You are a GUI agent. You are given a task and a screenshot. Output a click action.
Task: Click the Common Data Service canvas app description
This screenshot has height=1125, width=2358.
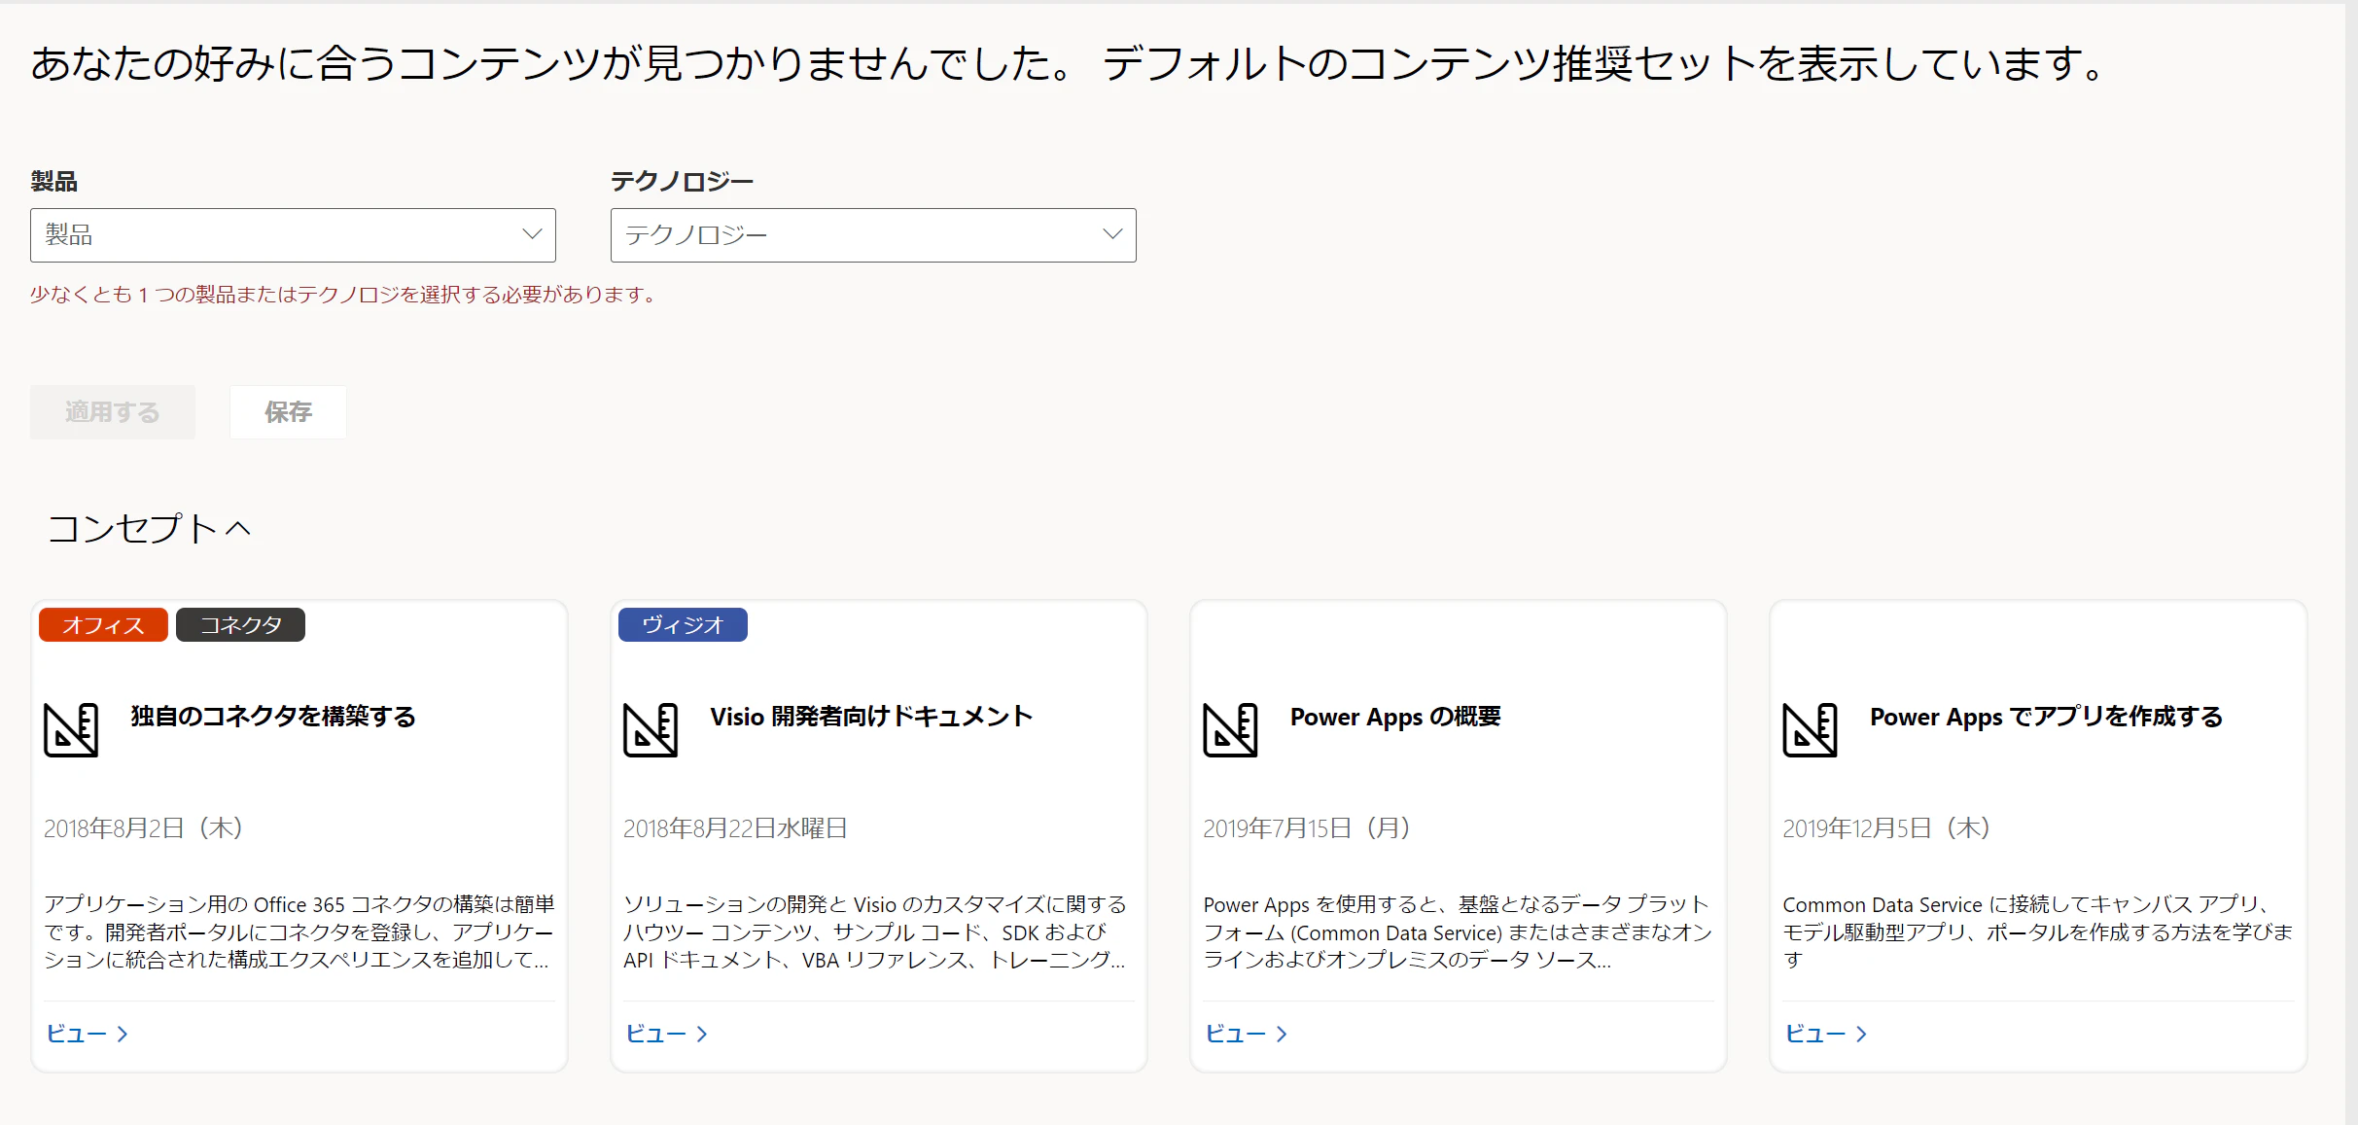(2038, 932)
